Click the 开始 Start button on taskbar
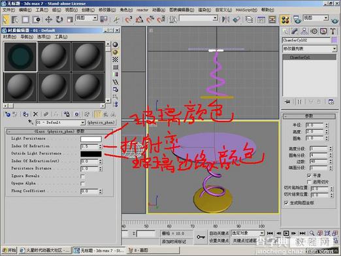341x256 pixels. (9, 250)
